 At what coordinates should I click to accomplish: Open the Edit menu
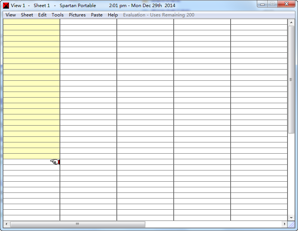tap(42, 15)
